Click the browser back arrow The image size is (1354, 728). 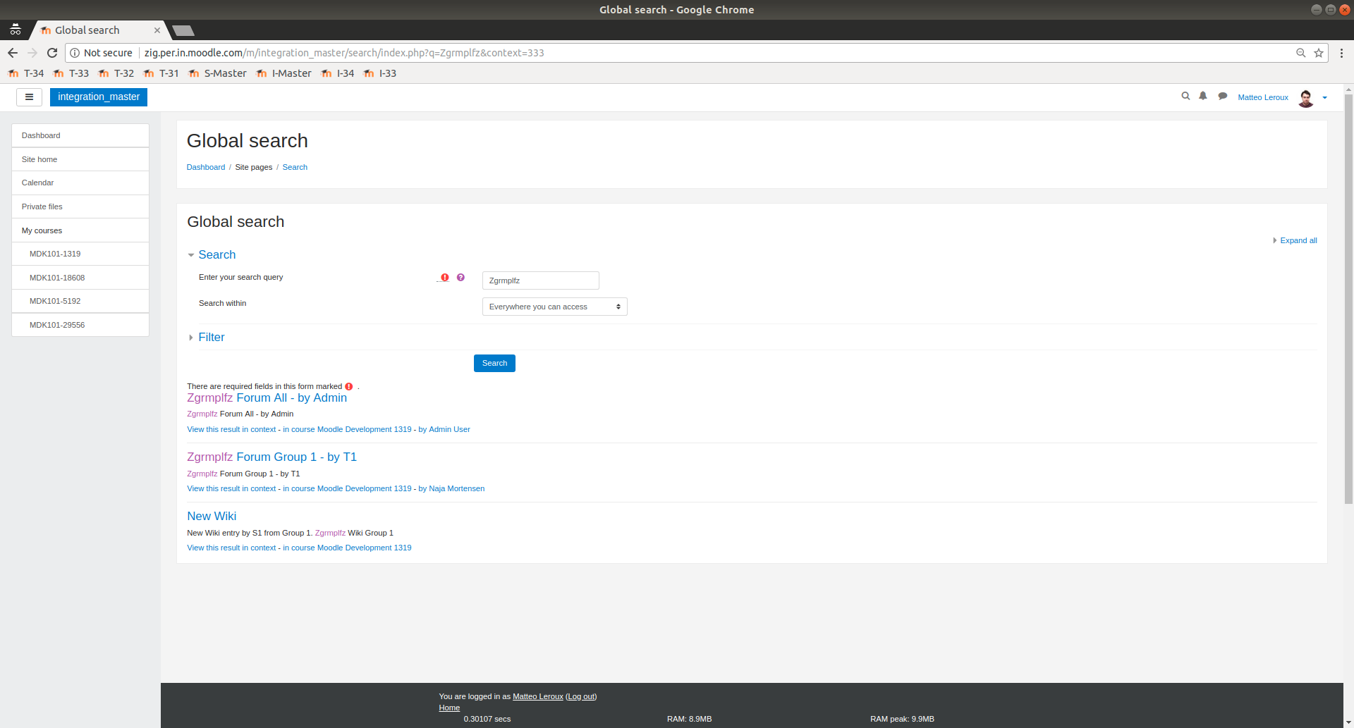click(13, 53)
